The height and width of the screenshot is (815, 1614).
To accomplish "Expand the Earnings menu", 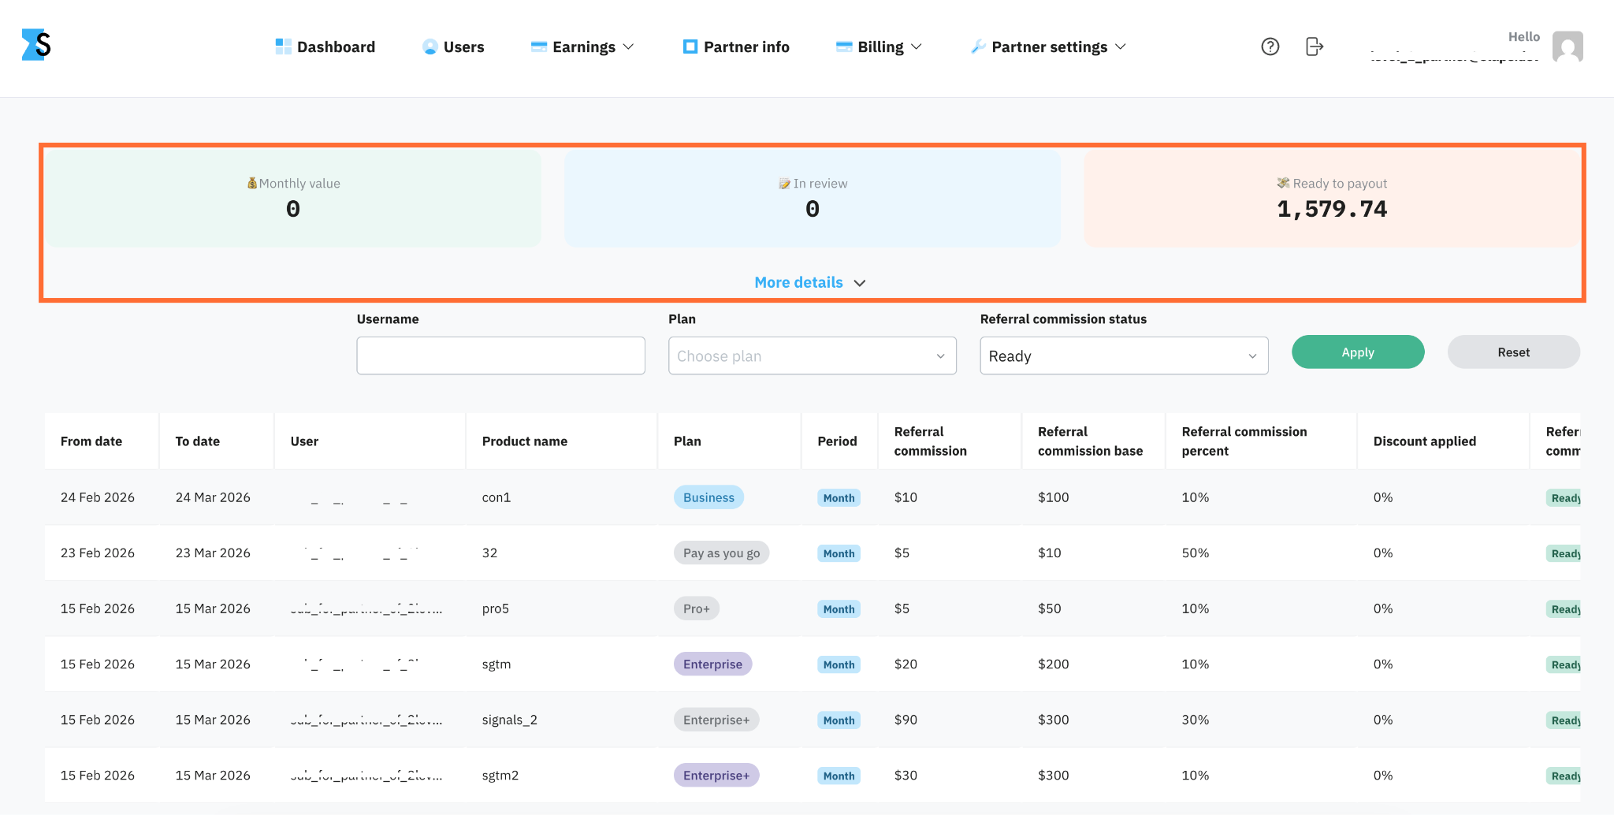I will (582, 47).
